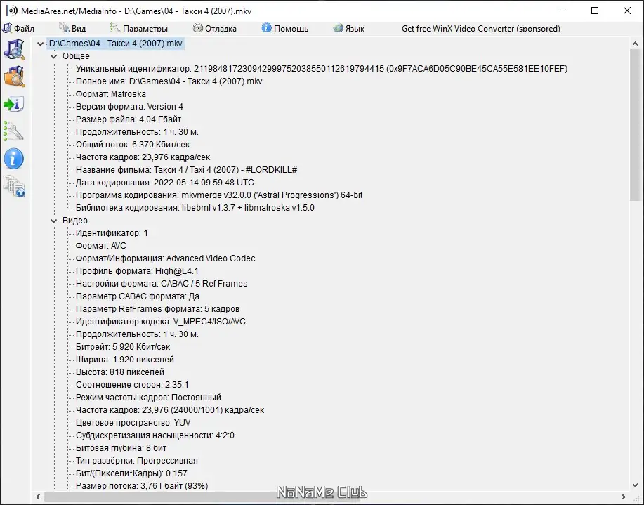644x505 pixels.
Task: Open the Язык menu
Action: pyautogui.click(x=349, y=28)
